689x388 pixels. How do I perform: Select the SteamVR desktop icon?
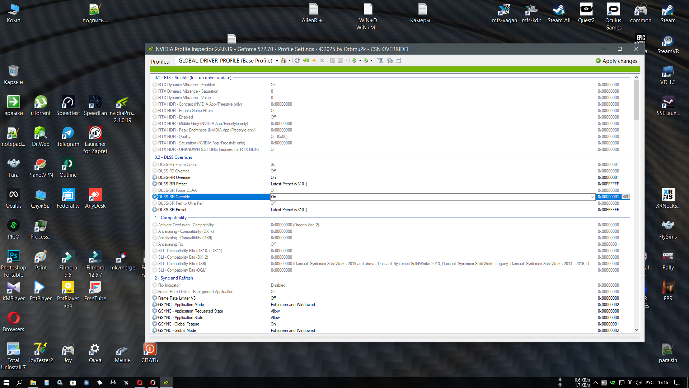pyautogui.click(x=668, y=44)
